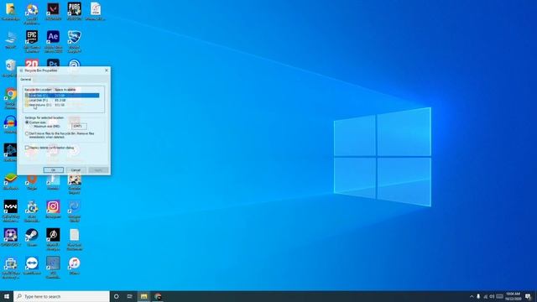The image size is (537, 302).
Task: Open File Explorer from the taskbar
Action: point(143,296)
